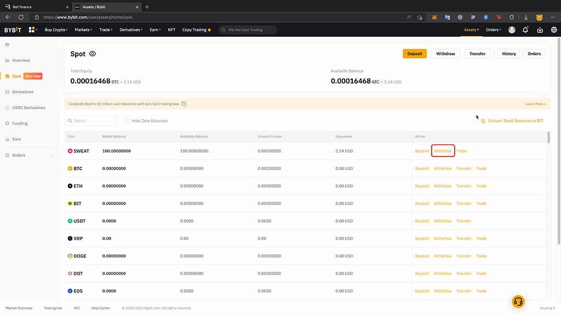Click Trade link in EOS row

tap(481, 291)
